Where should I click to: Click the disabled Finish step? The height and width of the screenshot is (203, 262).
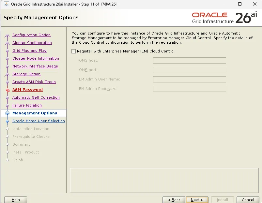pos(18,160)
